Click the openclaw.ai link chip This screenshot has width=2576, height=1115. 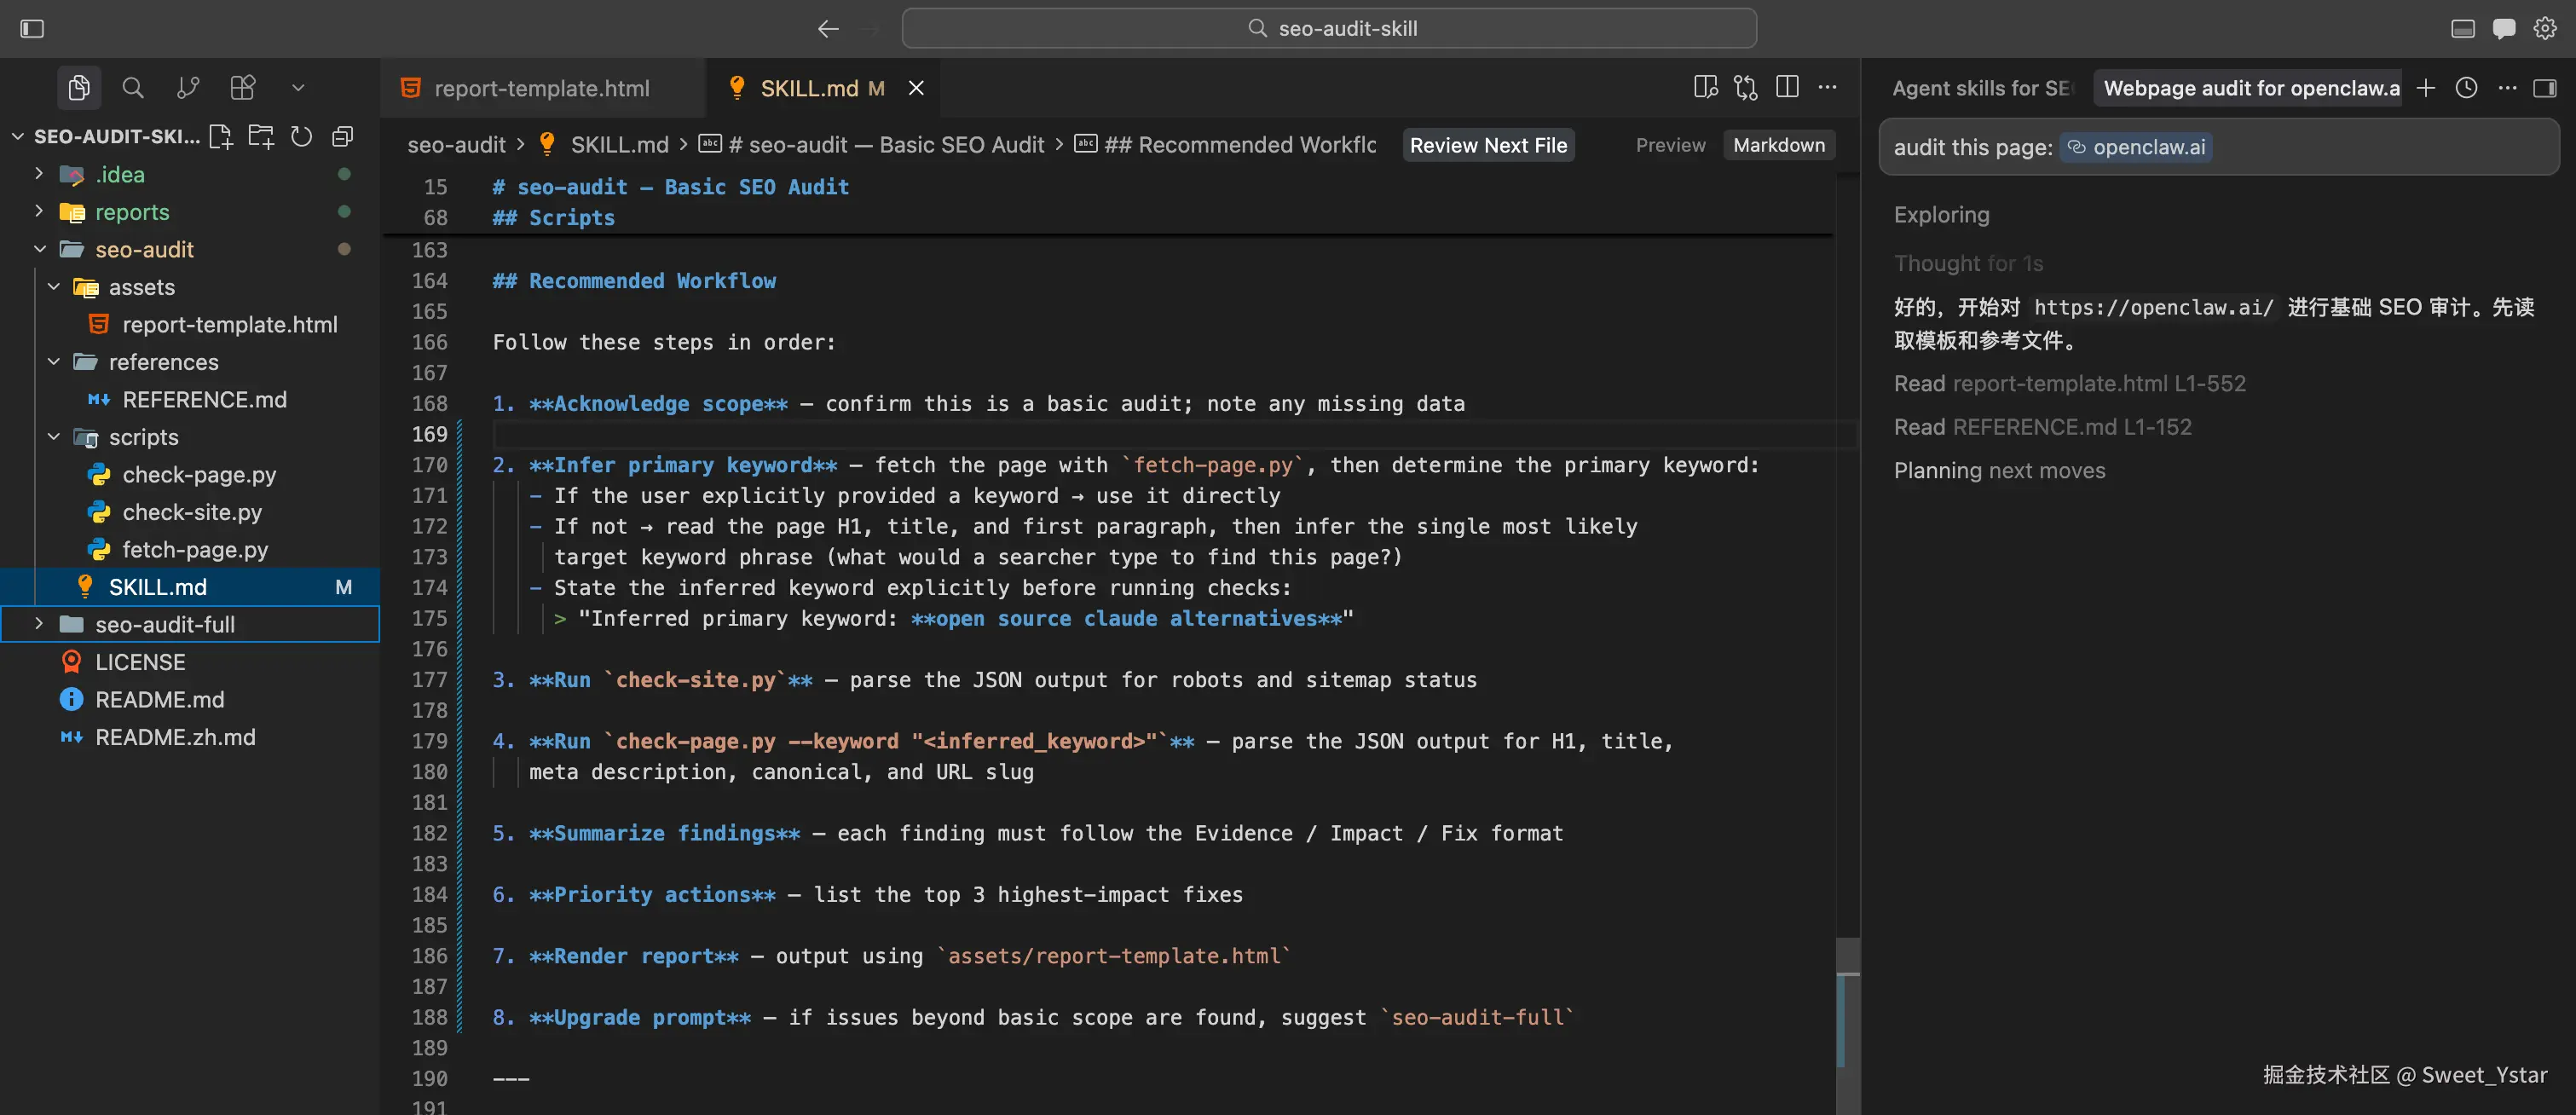(x=2136, y=147)
